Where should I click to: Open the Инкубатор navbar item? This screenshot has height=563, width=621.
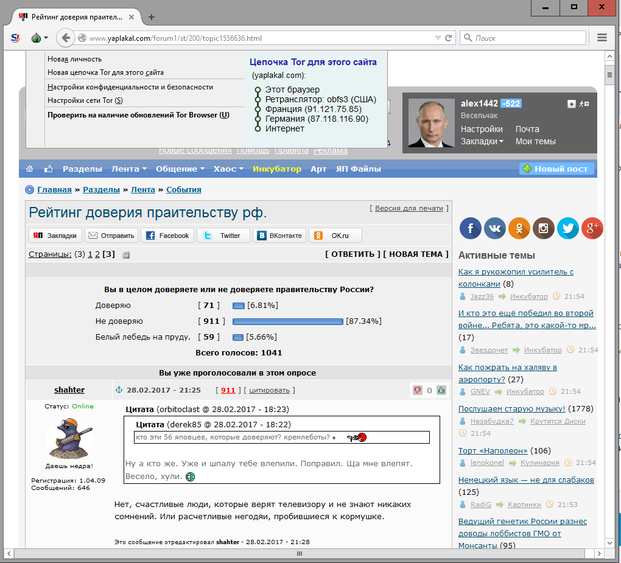tap(277, 169)
